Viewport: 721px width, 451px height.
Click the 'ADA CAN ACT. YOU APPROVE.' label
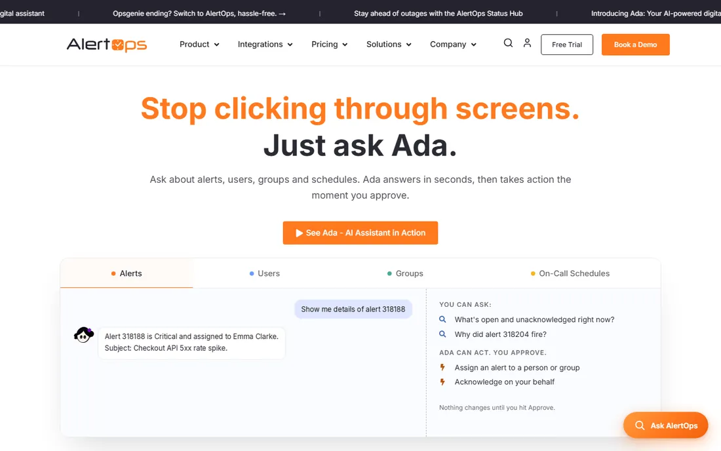492,353
